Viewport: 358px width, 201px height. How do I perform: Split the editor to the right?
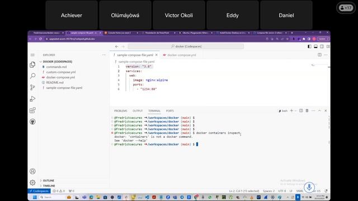tap(319, 55)
